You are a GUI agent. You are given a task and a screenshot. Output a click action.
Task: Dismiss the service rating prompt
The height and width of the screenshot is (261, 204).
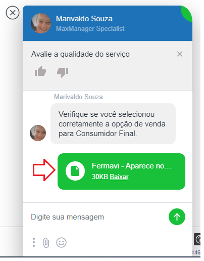click(180, 54)
